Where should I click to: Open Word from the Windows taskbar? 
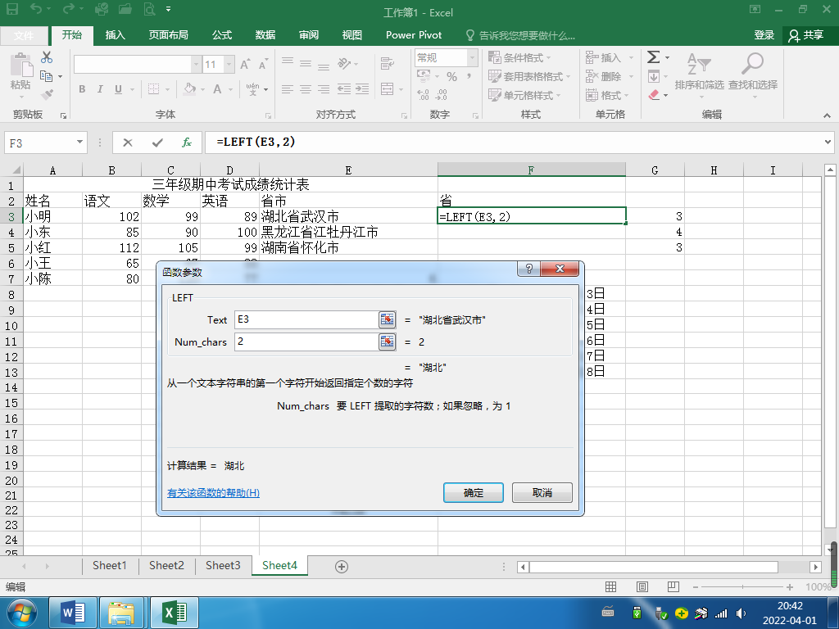point(79,612)
